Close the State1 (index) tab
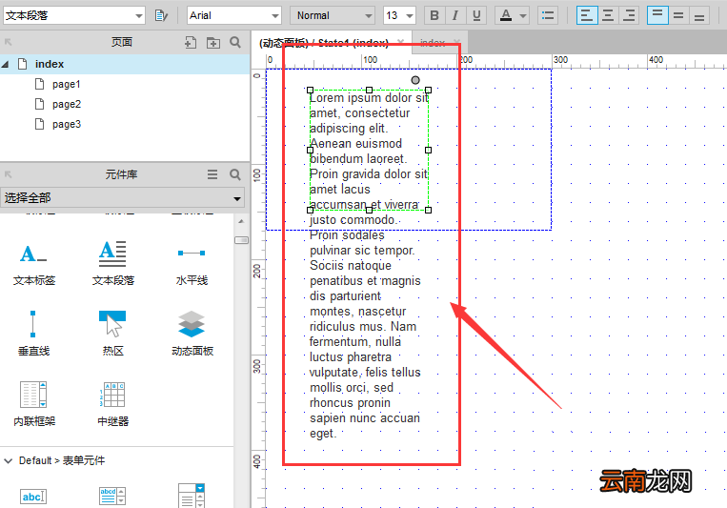This screenshot has width=727, height=508. (401, 42)
